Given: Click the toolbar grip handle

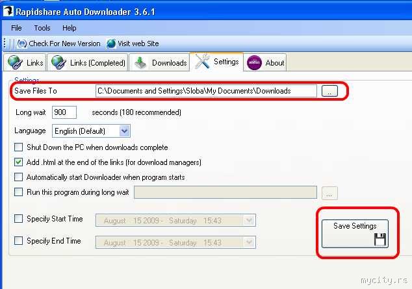Looking at the screenshot, I should click(x=5, y=44).
